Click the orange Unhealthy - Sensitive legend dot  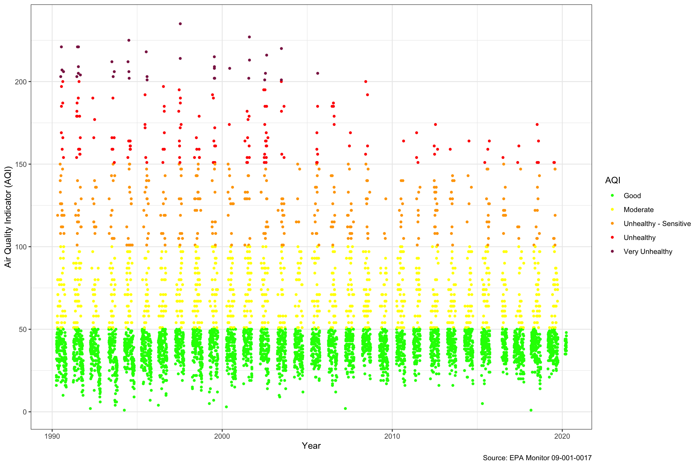click(x=612, y=223)
